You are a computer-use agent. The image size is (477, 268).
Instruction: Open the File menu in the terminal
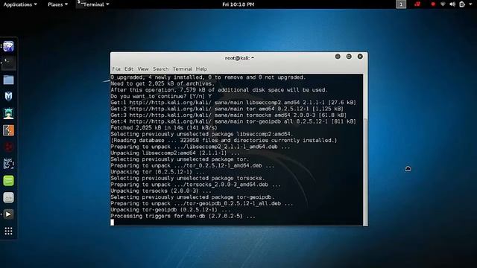116,69
